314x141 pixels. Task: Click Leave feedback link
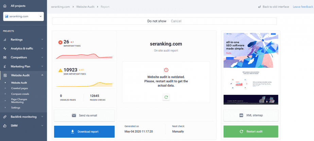[303, 6]
